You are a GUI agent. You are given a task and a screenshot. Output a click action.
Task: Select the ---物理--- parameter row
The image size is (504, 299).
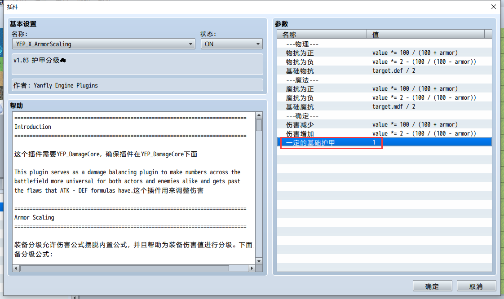pos(385,44)
